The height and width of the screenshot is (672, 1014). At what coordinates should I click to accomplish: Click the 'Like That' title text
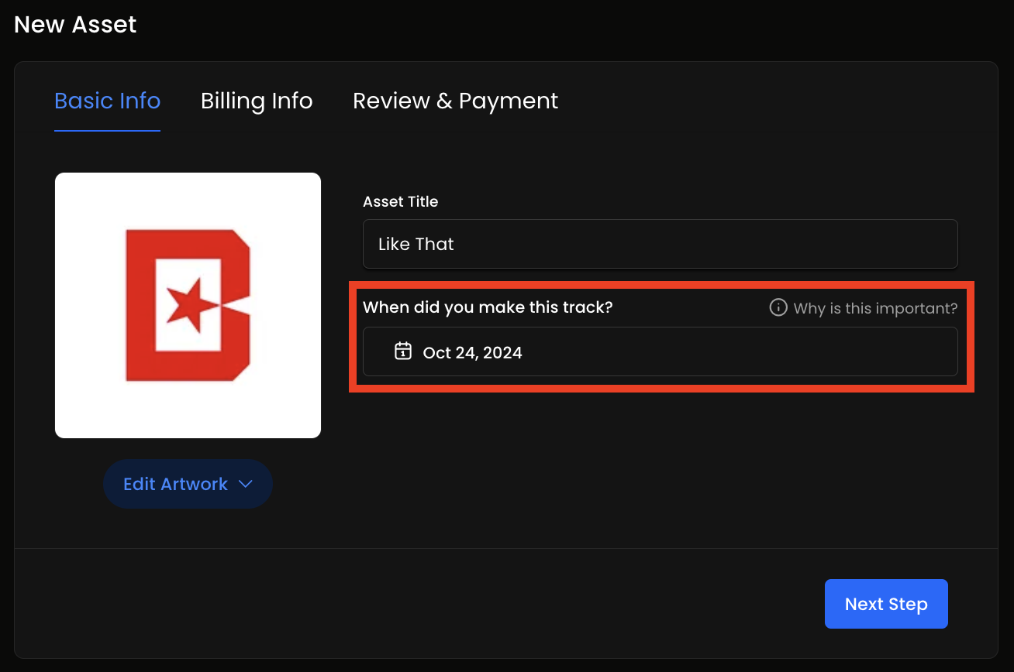416,244
